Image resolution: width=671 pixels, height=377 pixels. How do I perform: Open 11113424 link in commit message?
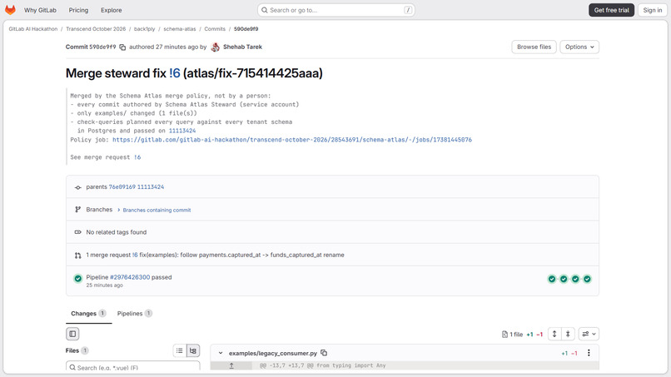[182, 131]
